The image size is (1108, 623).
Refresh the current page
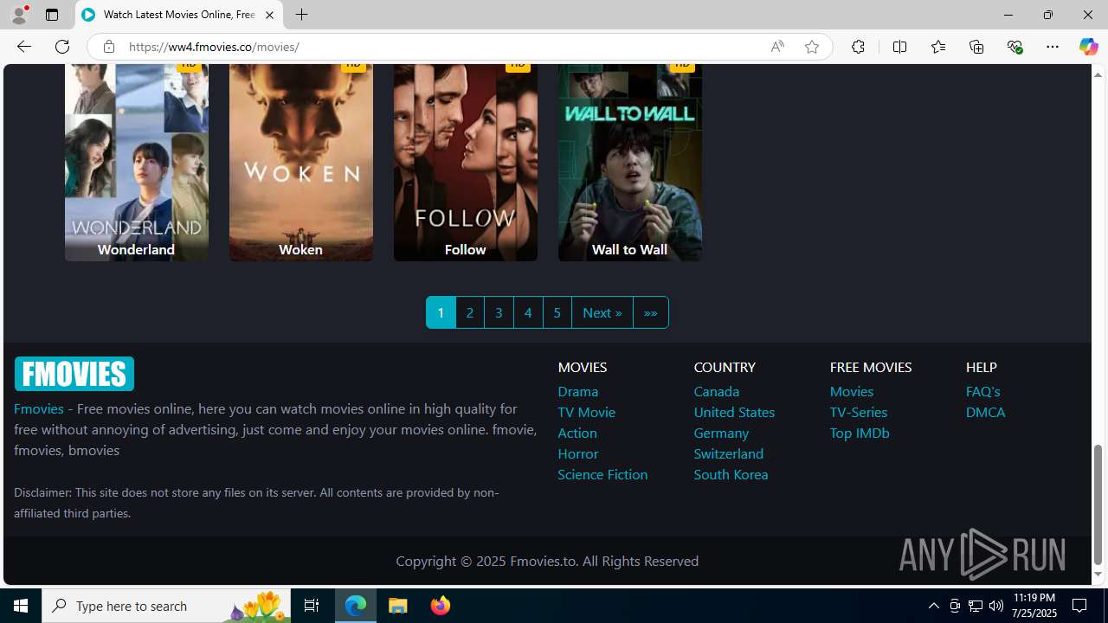click(62, 47)
